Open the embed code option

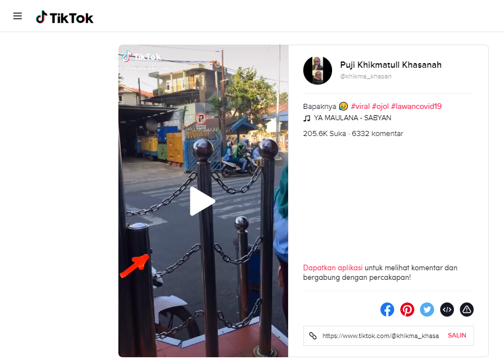(x=446, y=309)
